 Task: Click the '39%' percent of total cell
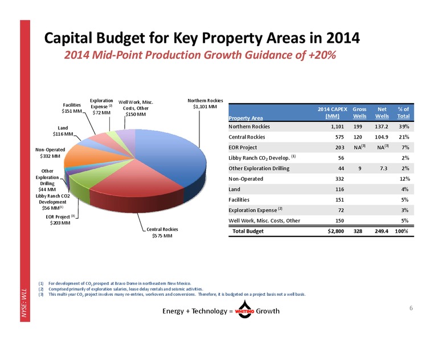pos(404,127)
